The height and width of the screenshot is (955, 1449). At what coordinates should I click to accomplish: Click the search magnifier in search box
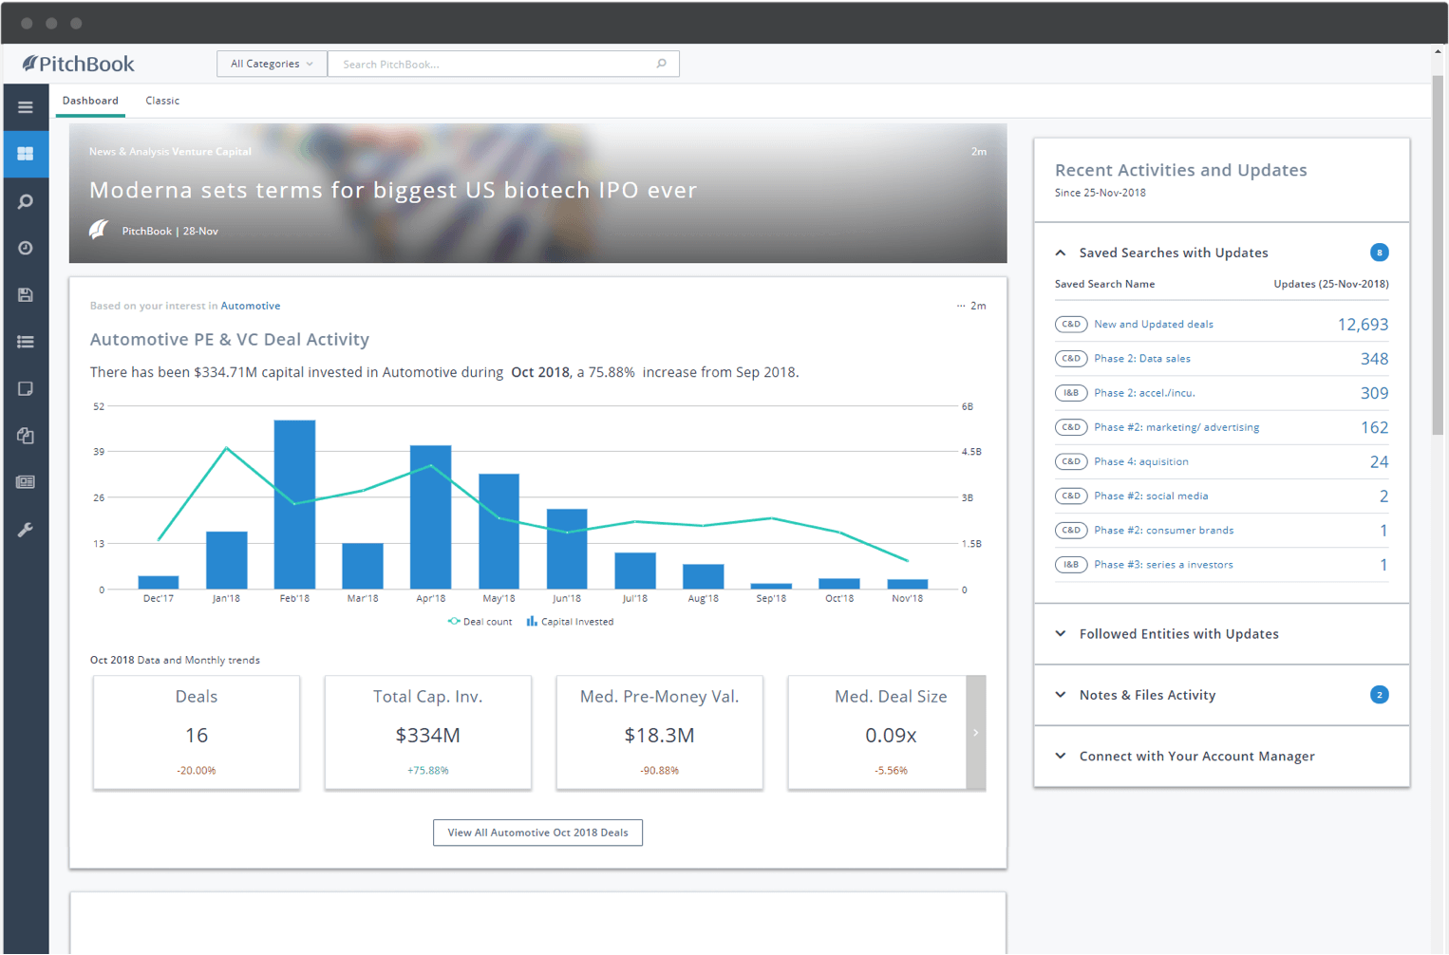point(662,64)
